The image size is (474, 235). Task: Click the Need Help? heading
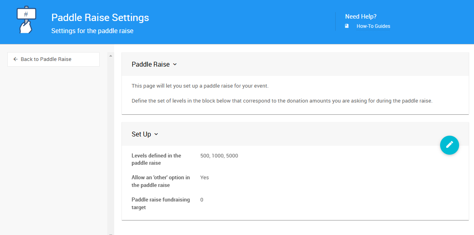tap(361, 17)
